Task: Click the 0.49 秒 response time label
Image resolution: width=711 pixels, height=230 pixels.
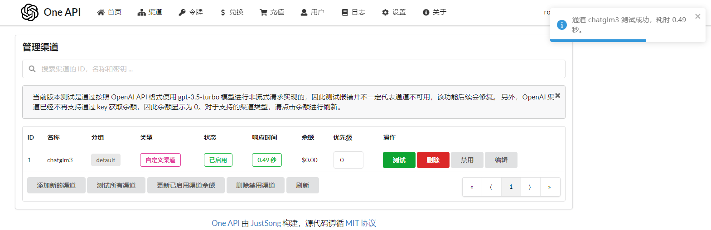Action: point(267,160)
